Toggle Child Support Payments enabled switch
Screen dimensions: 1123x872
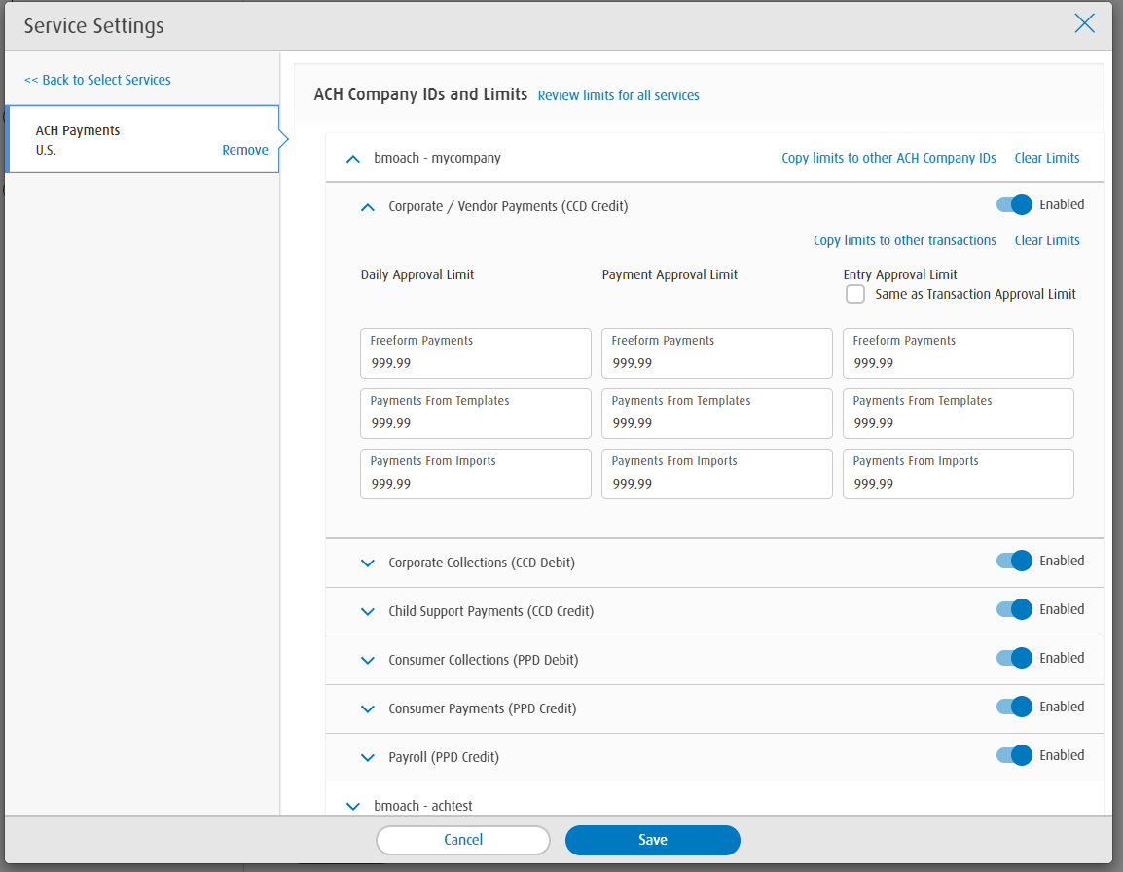(1014, 609)
